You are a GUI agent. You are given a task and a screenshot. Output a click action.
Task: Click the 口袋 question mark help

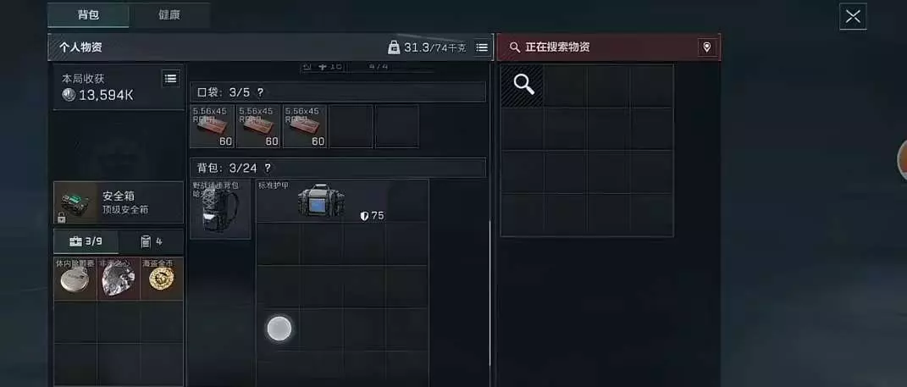coord(260,92)
